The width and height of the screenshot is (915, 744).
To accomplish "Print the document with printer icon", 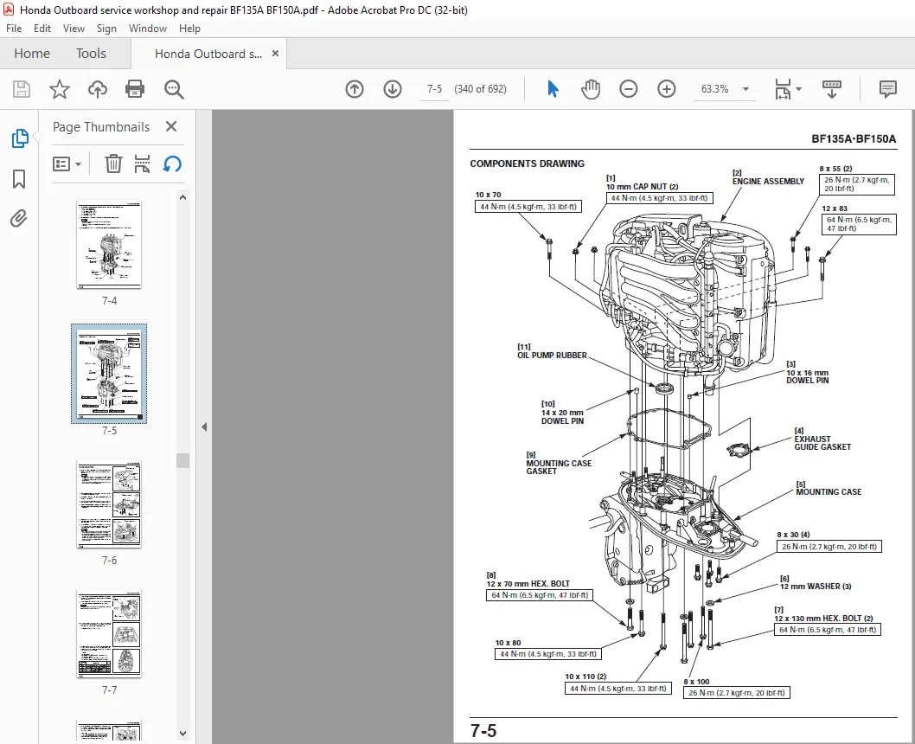I will [135, 89].
